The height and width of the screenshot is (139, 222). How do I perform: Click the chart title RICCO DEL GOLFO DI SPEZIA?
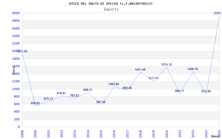click(111, 4)
